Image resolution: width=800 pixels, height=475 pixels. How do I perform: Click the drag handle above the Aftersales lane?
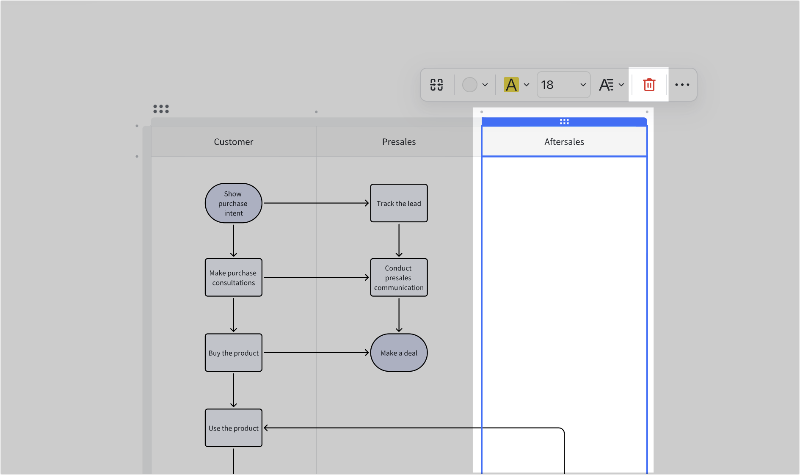pos(564,122)
